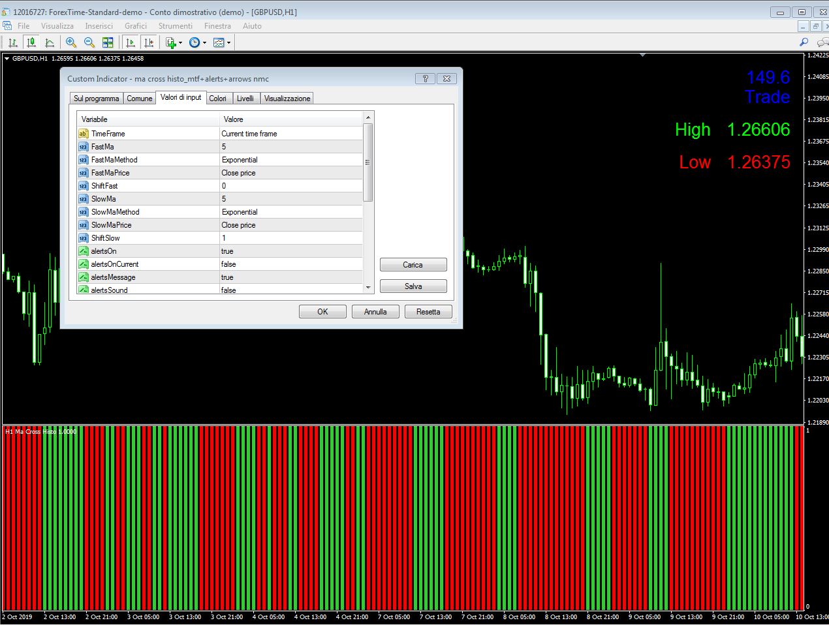
Task: Toggle chart auto scroll icon
Action: 130,42
